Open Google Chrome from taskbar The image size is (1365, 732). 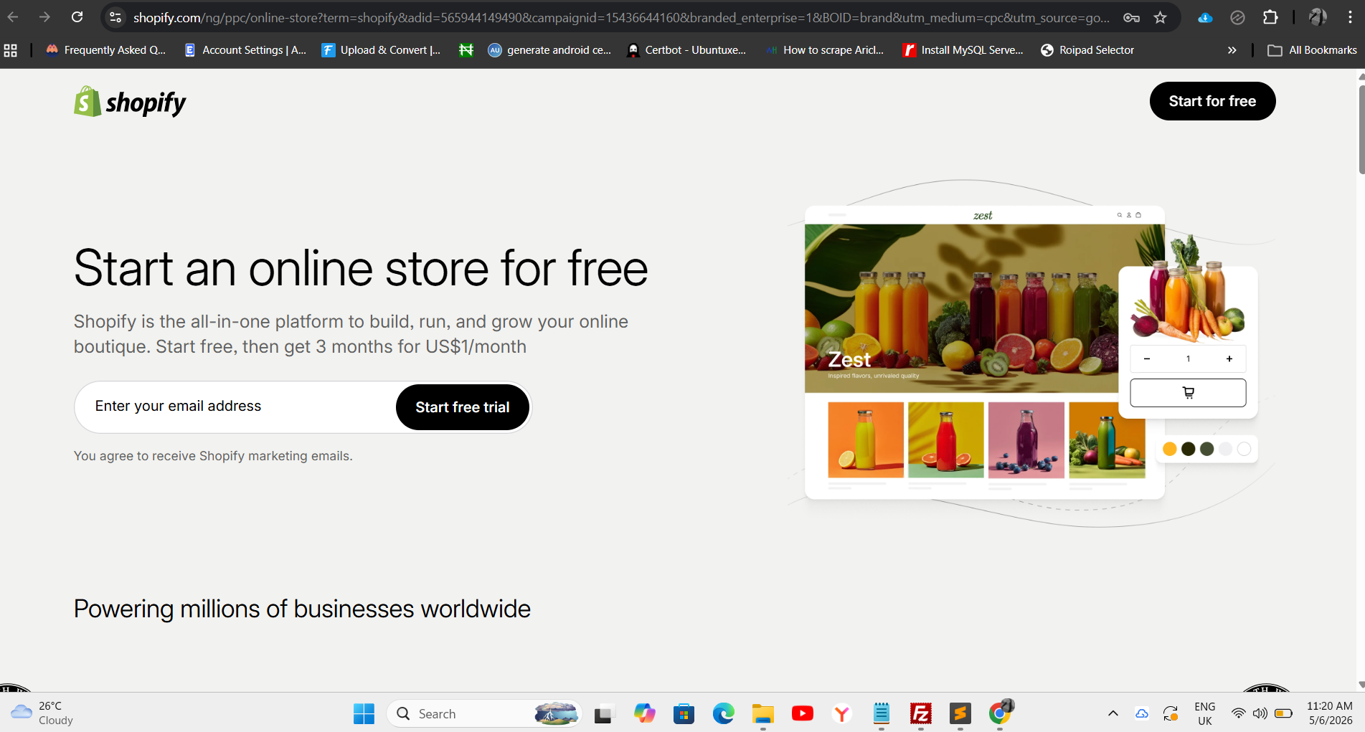click(1000, 713)
